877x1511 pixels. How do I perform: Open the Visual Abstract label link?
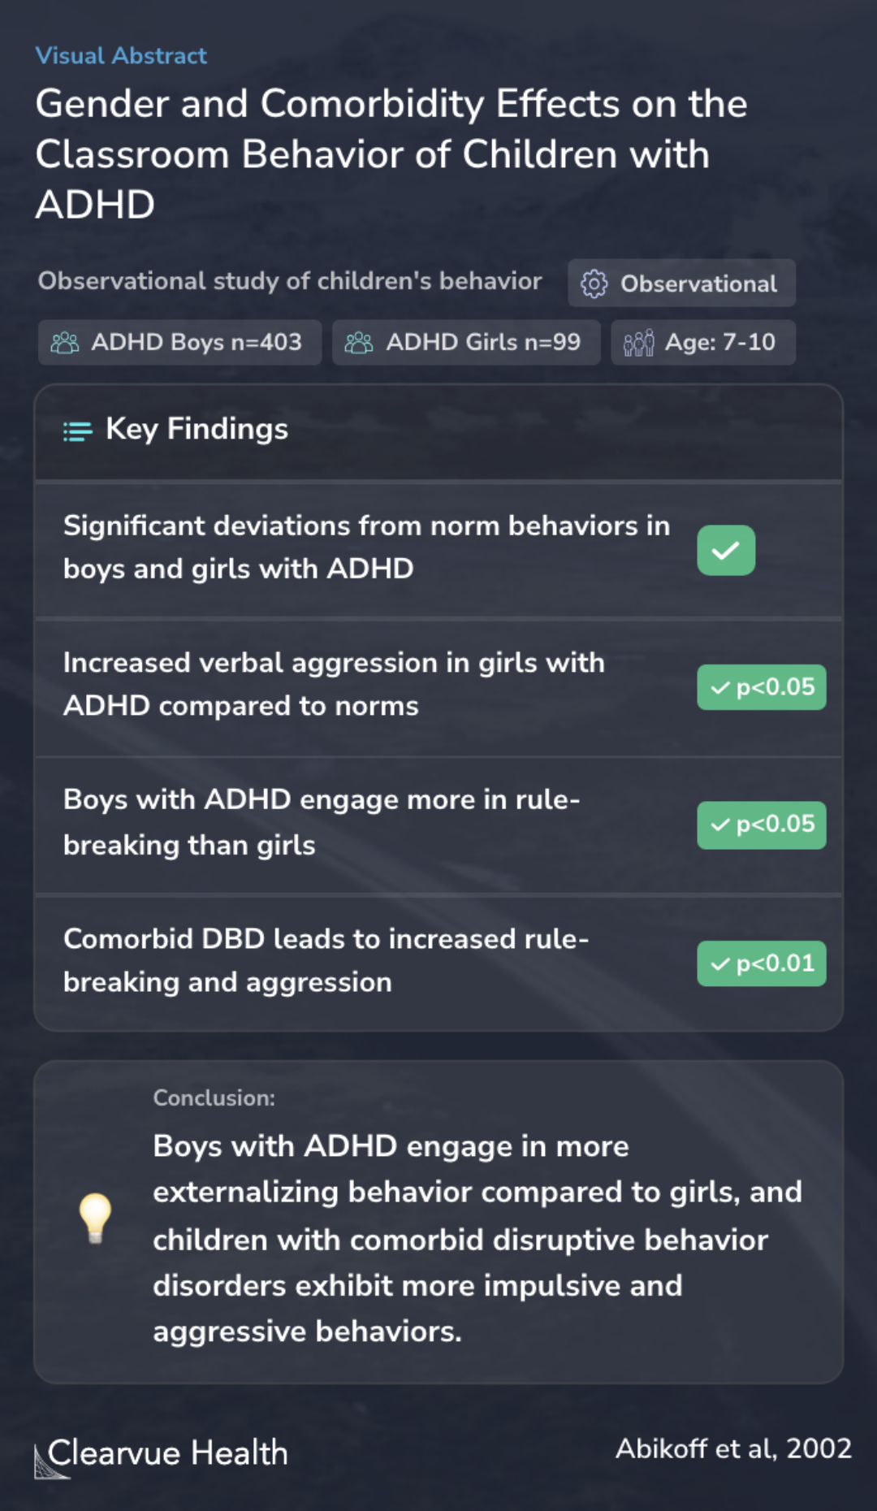coord(121,55)
